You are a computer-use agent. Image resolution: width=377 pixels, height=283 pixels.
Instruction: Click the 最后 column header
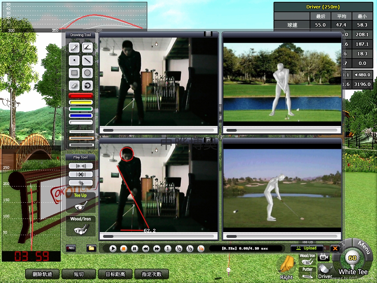point(320,16)
